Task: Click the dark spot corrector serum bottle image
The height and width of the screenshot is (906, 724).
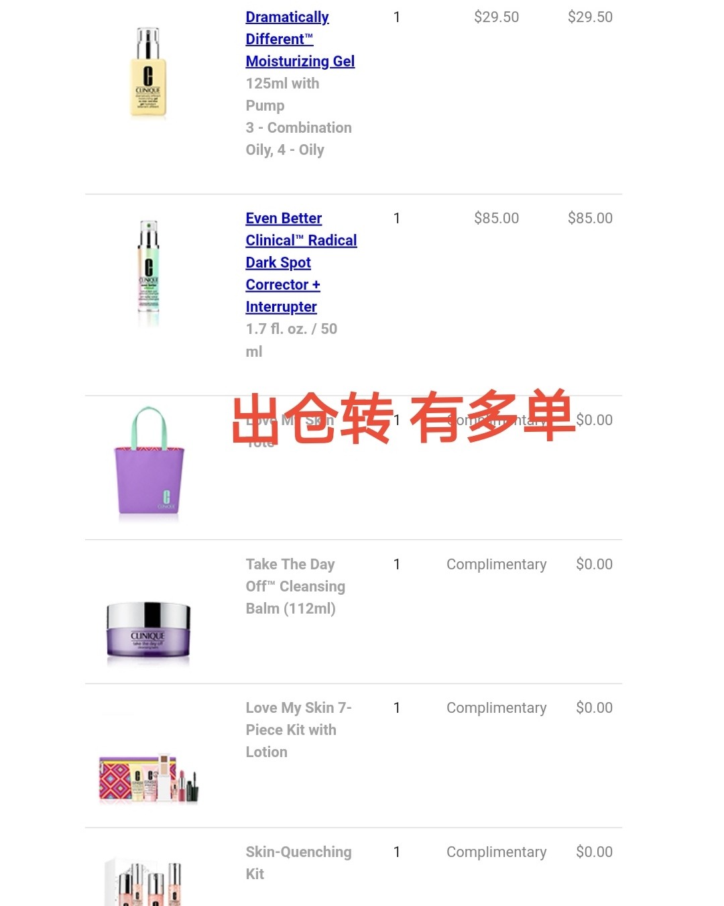Action: click(x=148, y=274)
